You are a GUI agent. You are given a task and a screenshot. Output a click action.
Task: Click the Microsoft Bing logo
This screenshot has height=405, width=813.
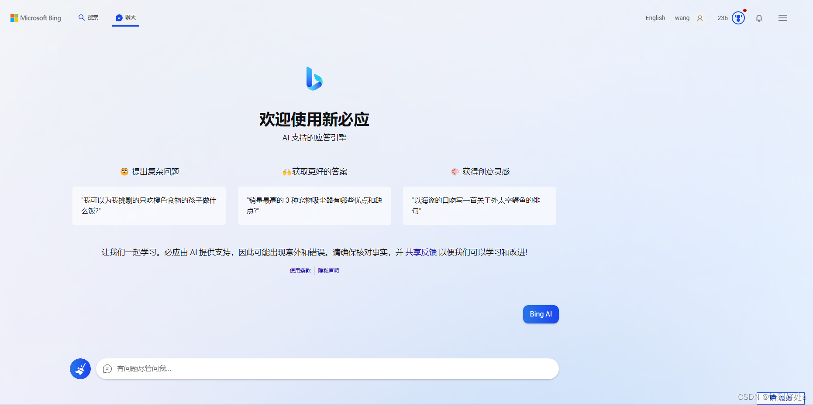tap(36, 18)
